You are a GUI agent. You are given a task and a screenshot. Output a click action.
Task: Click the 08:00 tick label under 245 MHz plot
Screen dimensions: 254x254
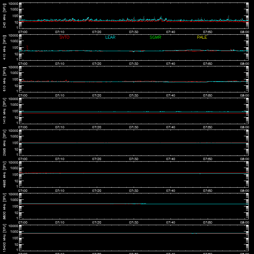(244, 32)
